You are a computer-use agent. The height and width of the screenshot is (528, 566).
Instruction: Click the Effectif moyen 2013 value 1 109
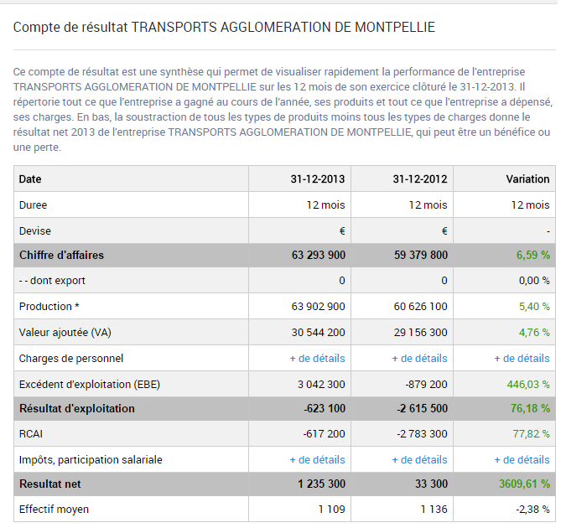pos(331,509)
